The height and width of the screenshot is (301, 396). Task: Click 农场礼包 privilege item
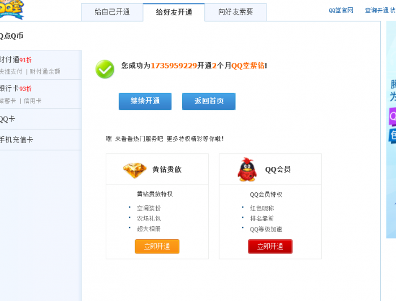tap(149, 218)
